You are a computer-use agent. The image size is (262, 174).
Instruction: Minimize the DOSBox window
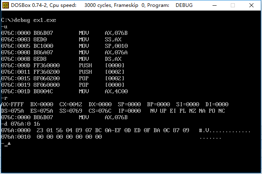[215, 5]
